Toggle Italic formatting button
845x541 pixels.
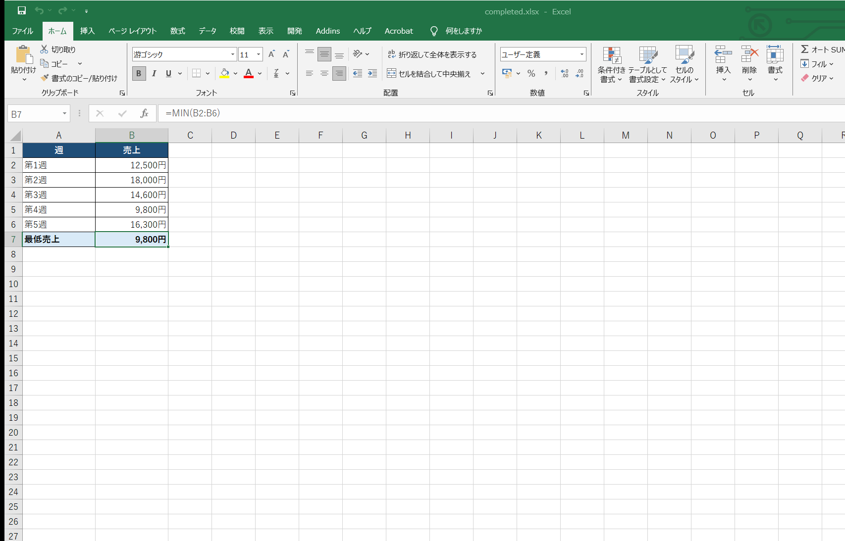154,73
